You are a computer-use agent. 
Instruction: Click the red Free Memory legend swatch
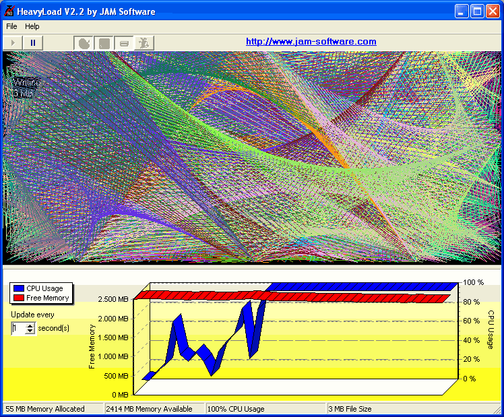pyautogui.click(x=18, y=298)
